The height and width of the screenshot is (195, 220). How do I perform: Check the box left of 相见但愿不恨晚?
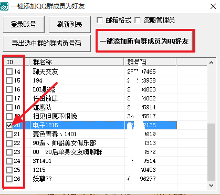point(9,116)
